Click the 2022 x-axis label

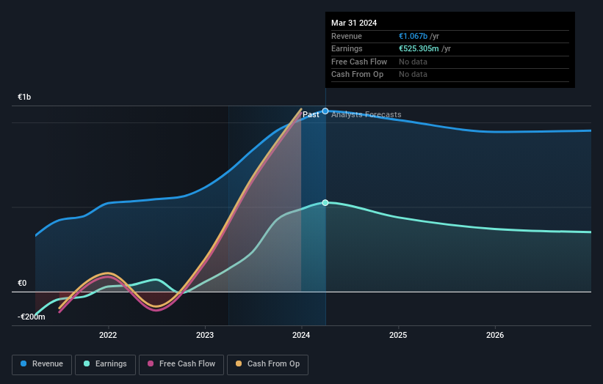(108, 335)
